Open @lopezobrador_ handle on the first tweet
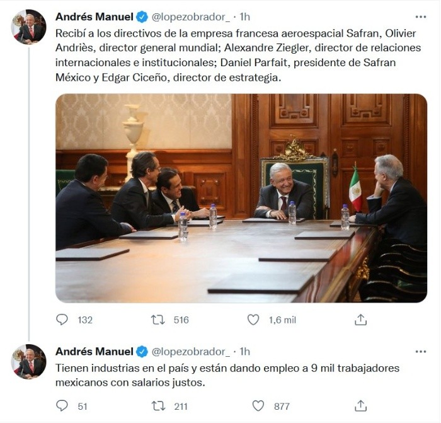 click(x=191, y=17)
